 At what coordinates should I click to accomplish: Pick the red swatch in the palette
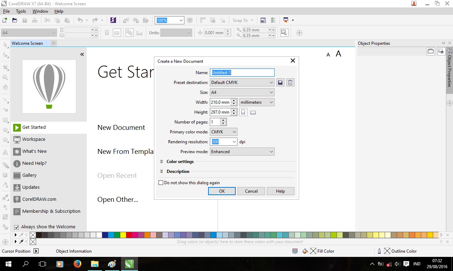point(129,235)
